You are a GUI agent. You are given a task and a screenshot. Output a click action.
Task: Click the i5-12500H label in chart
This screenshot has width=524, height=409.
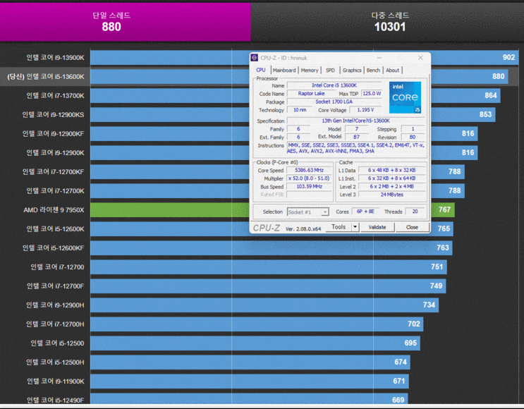point(55,362)
